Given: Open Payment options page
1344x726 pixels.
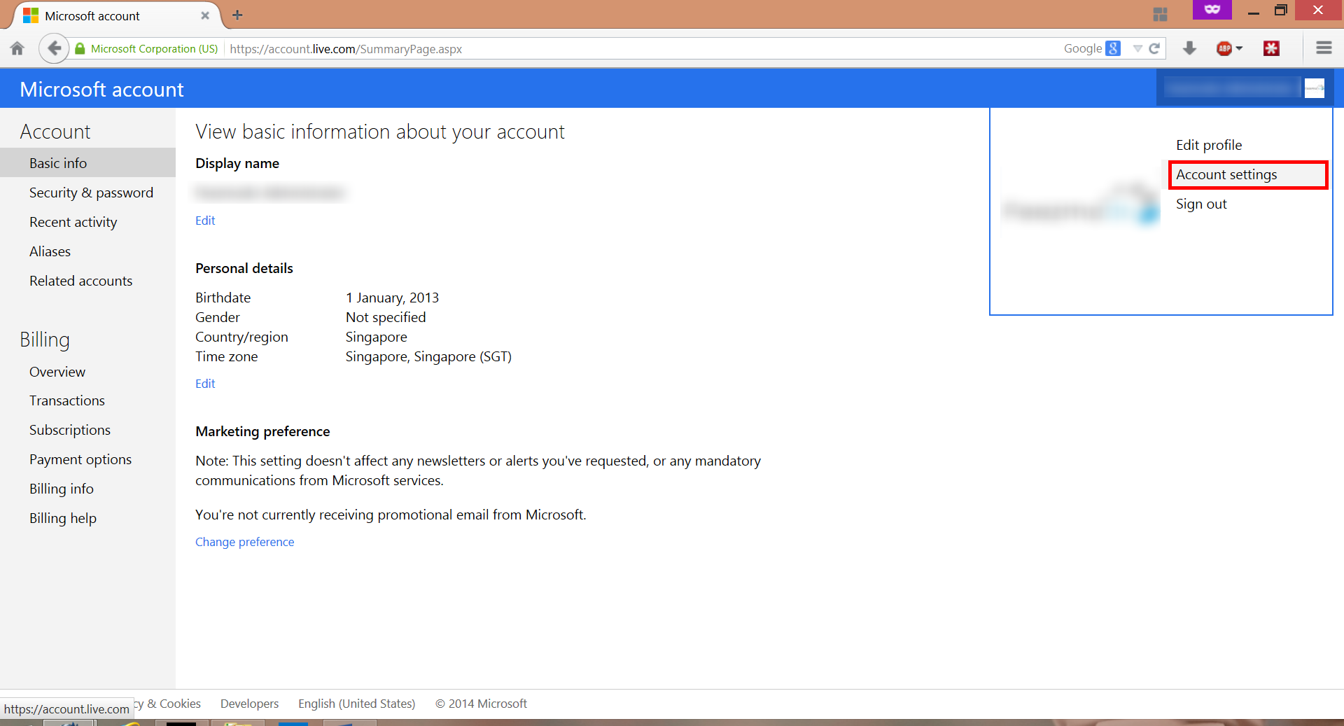Looking at the screenshot, I should pos(80,459).
